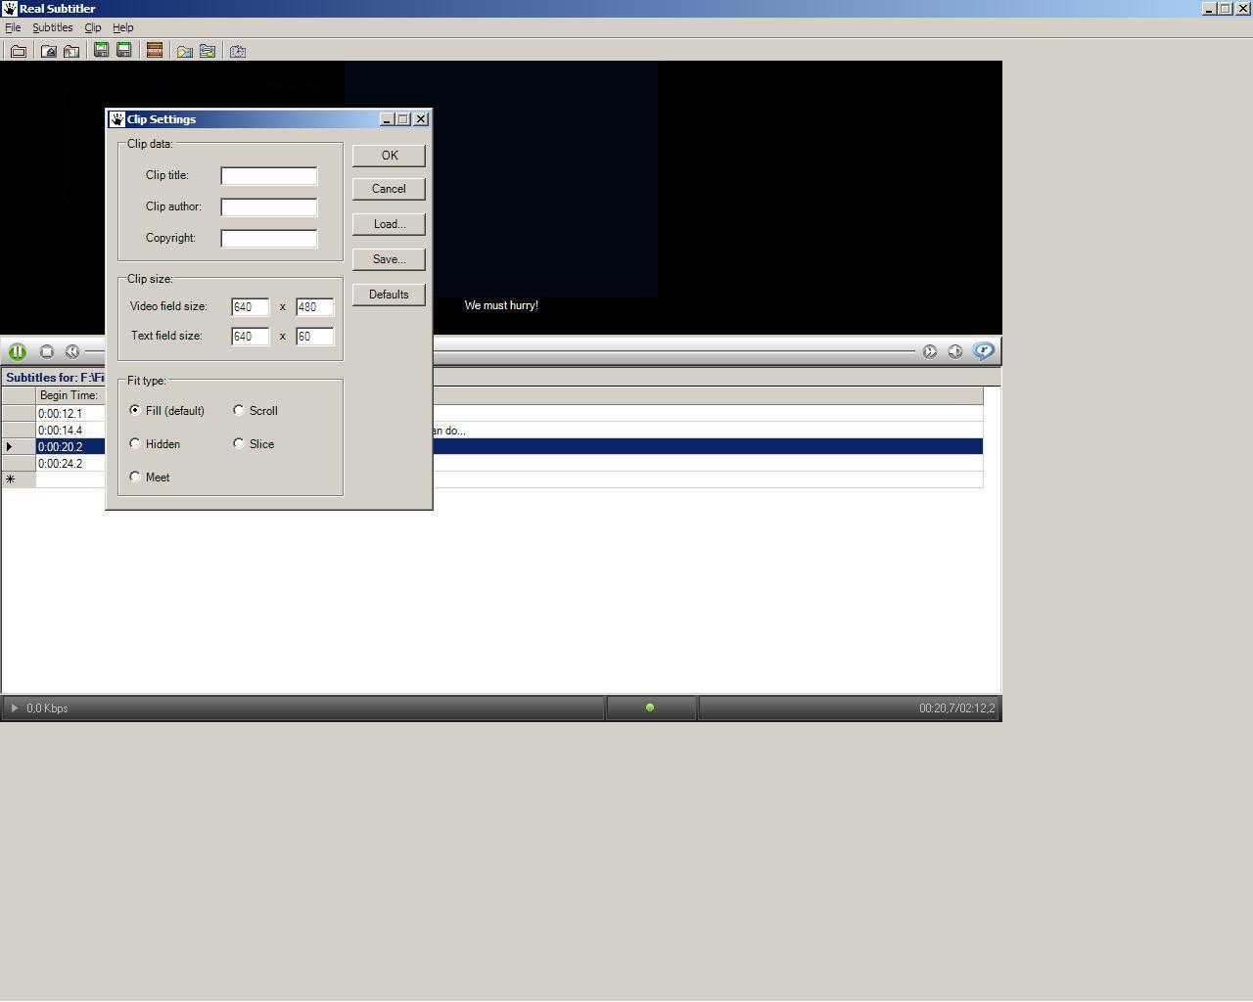This screenshot has width=1253, height=1002.
Task: Click the current row arrow indicator
Action: point(10,446)
